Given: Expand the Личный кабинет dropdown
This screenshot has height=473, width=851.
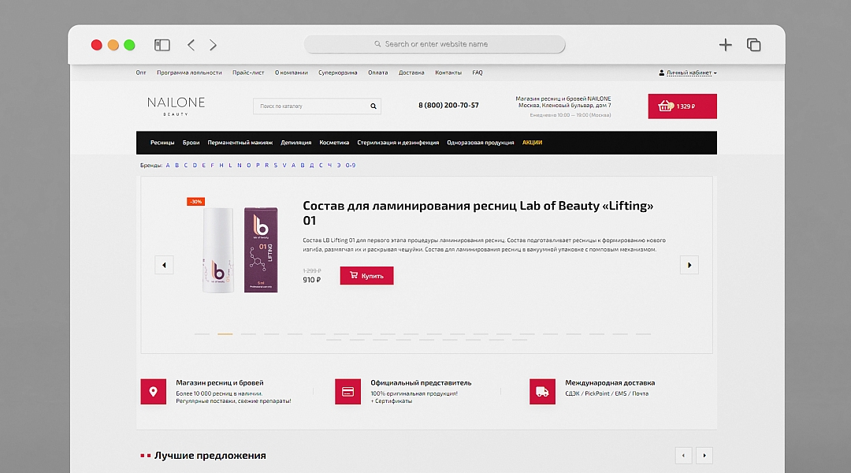Looking at the screenshot, I should (x=688, y=73).
